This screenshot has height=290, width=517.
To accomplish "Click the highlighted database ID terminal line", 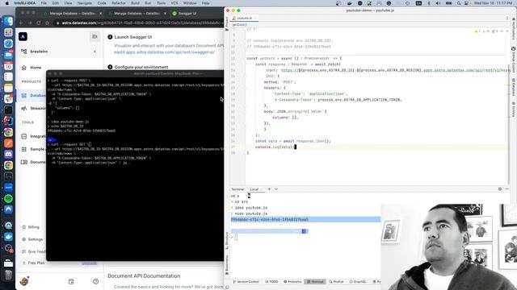I will tap(305, 219).
